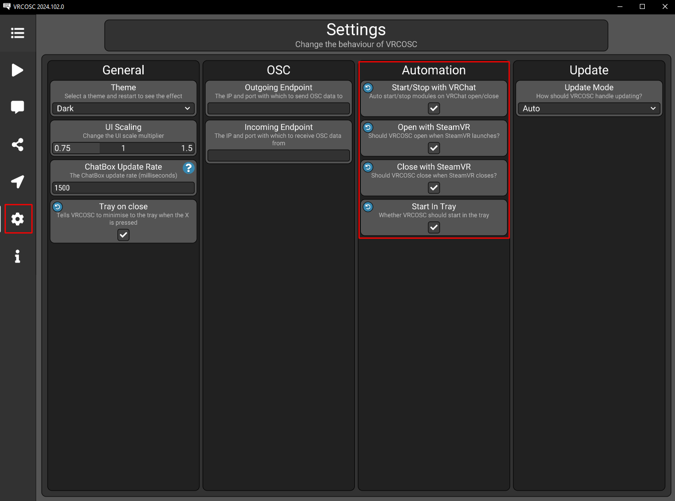Open the paper plane sidebar icon
Viewport: 675px width, 501px height.
tap(18, 182)
